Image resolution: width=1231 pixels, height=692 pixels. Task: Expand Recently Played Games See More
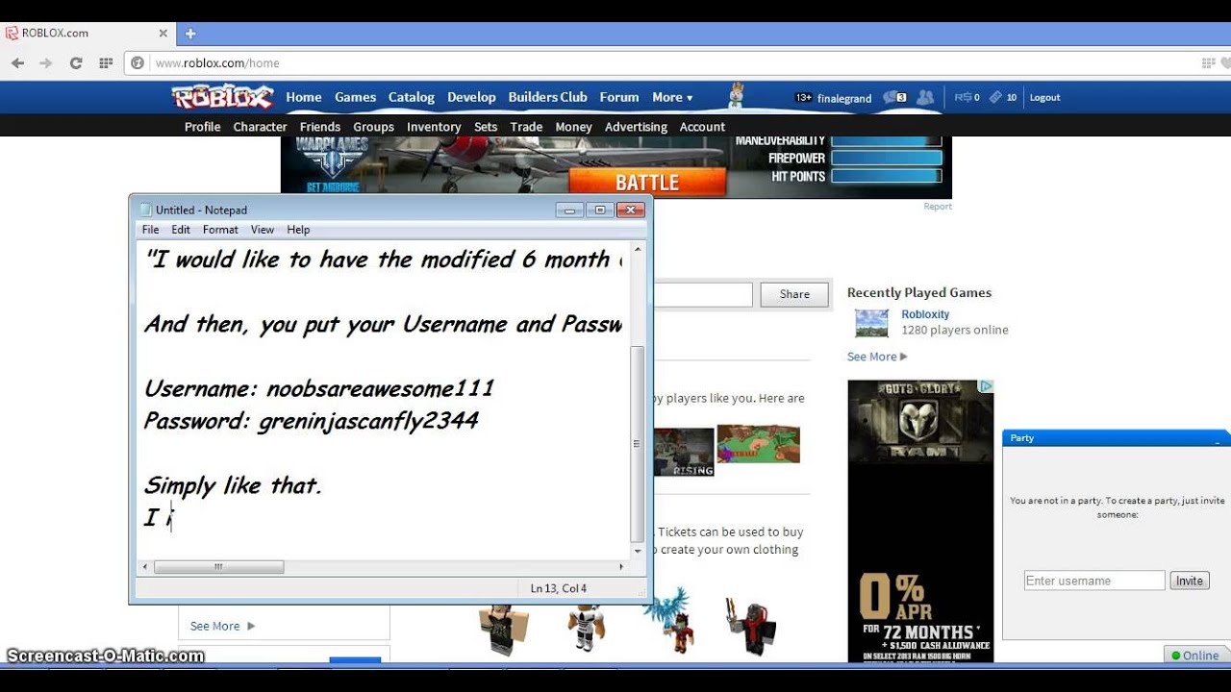pos(877,357)
